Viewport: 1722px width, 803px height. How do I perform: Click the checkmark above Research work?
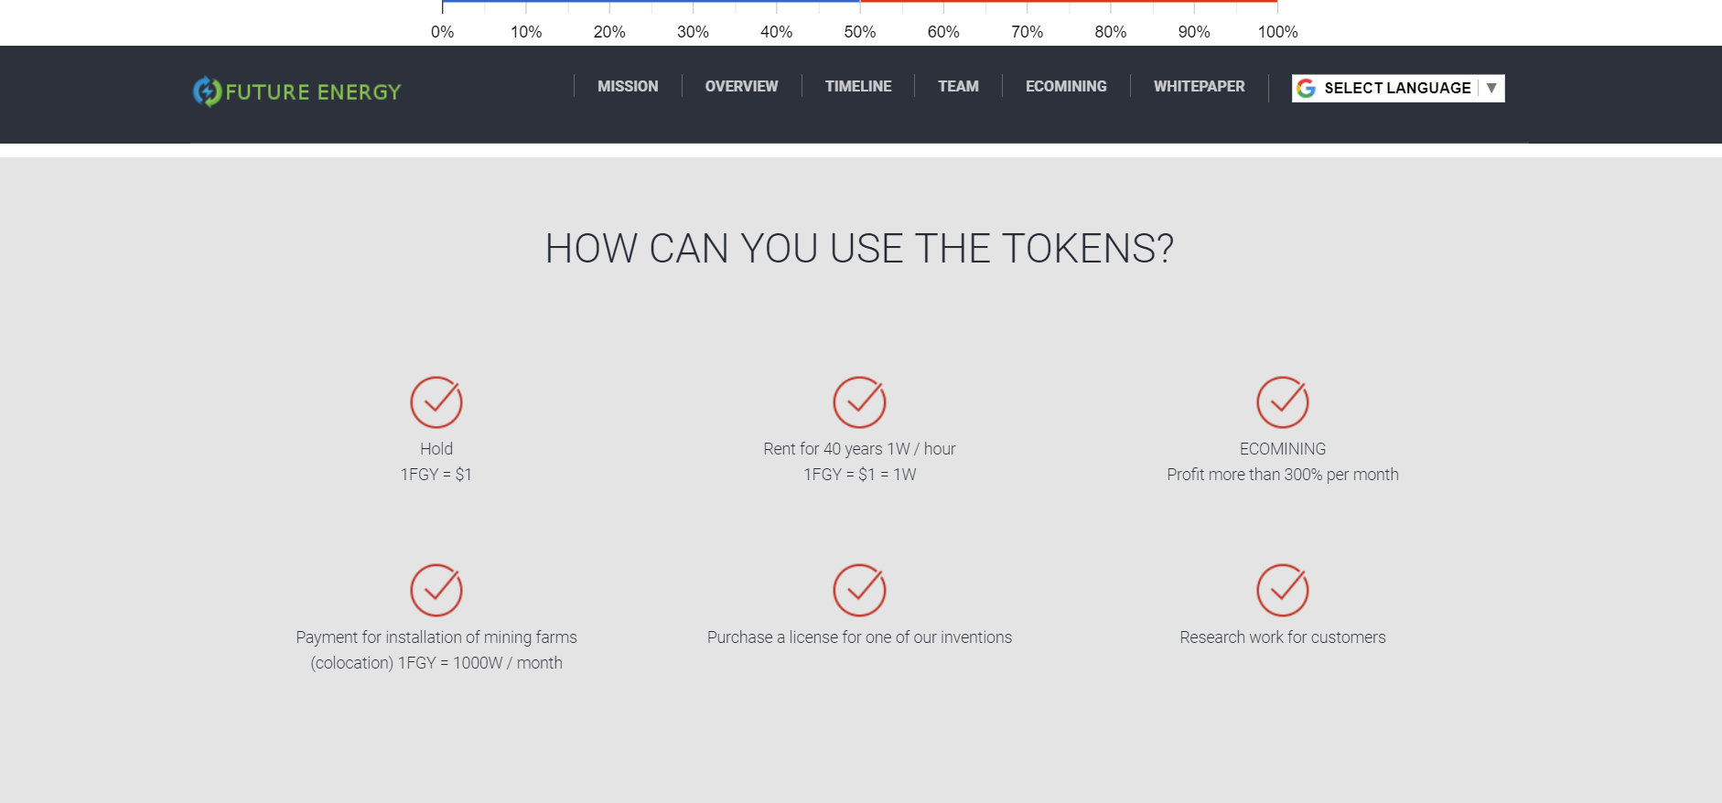1283,590
